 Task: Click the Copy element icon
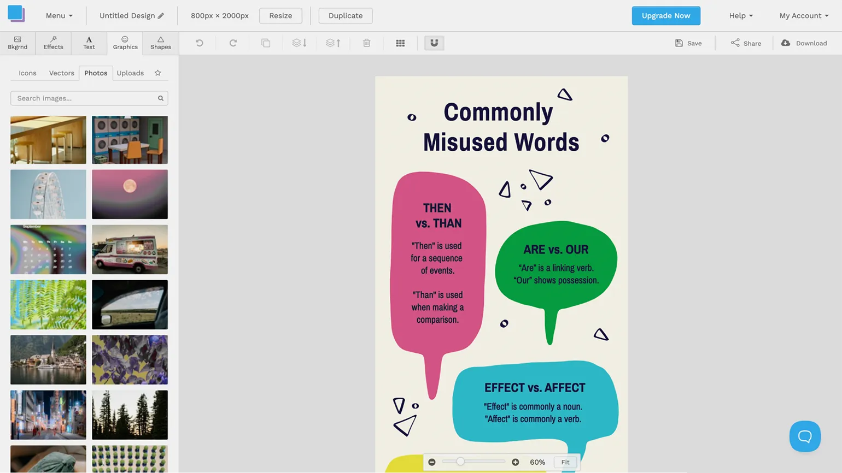[x=266, y=43]
